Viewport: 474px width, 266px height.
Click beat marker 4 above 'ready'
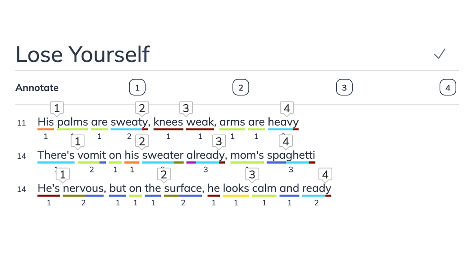(x=325, y=175)
